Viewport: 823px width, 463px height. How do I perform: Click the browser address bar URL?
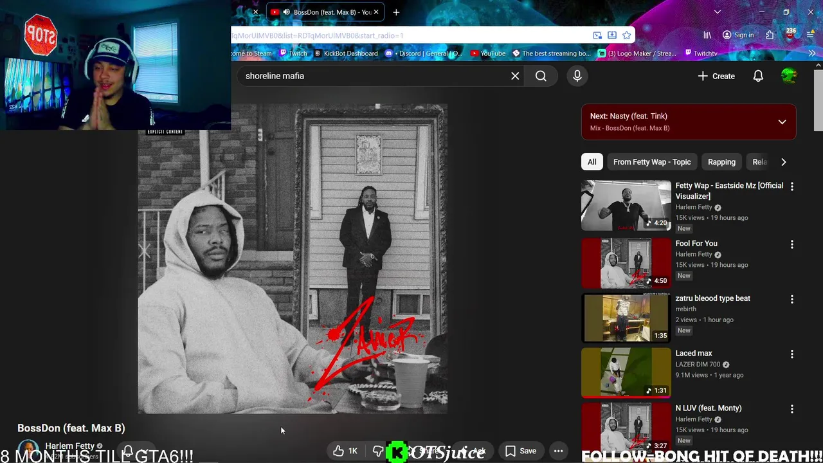tap(411, 35)
